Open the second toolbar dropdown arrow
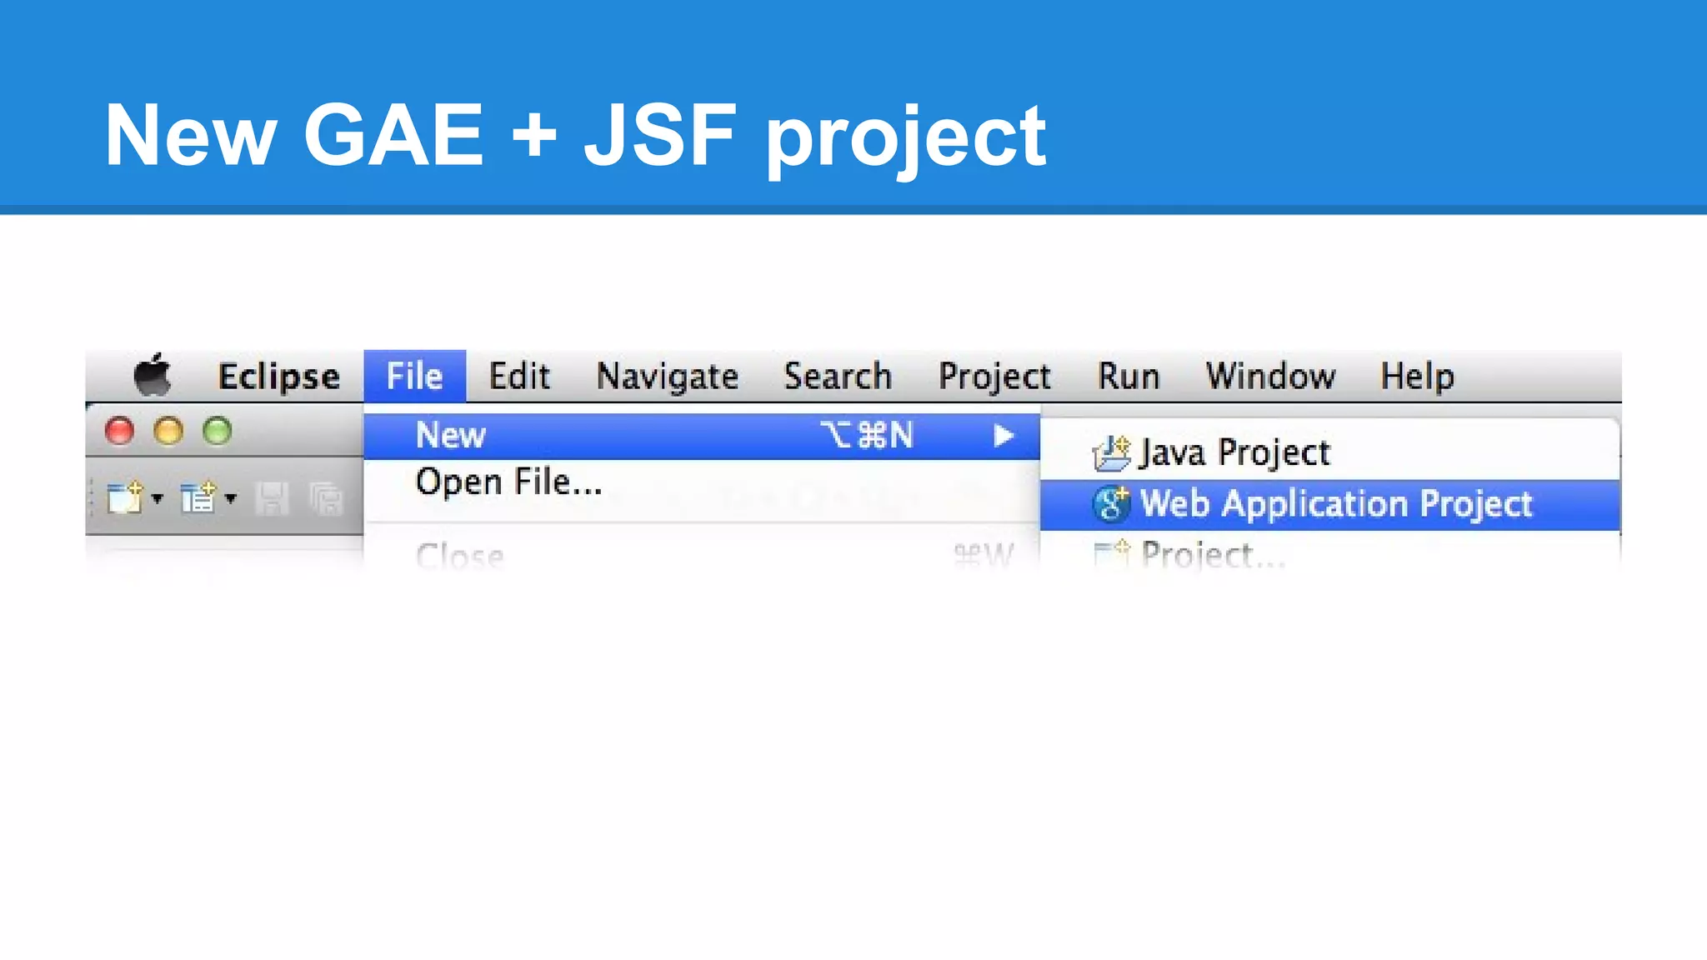 (x=231, y=499)
